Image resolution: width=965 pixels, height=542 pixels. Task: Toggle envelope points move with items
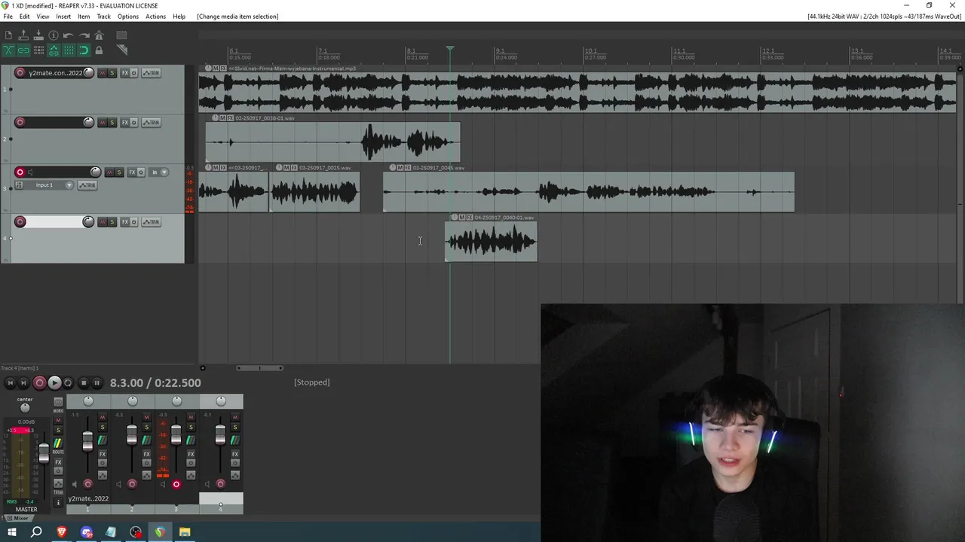54,50
